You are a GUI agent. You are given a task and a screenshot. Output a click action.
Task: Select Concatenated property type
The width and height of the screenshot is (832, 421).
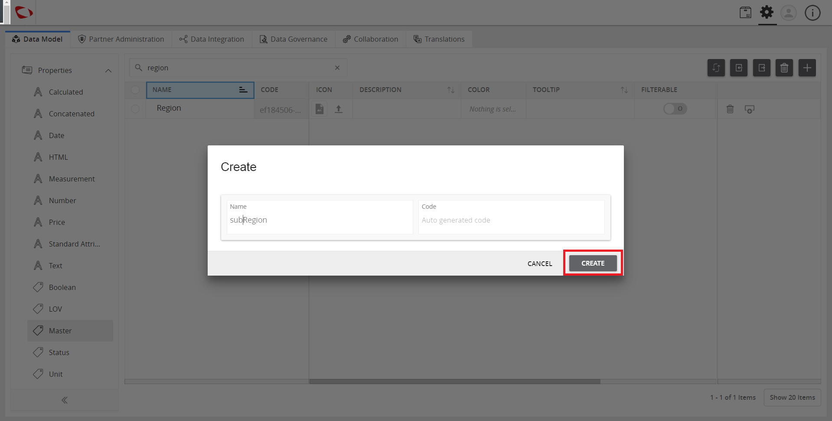[x=70, y=114]
